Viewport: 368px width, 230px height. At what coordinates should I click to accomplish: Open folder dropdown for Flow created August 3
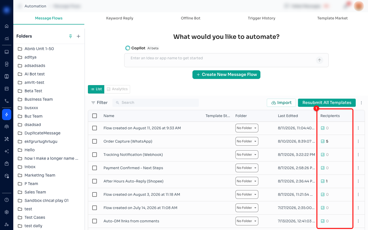tap(247, 194)
